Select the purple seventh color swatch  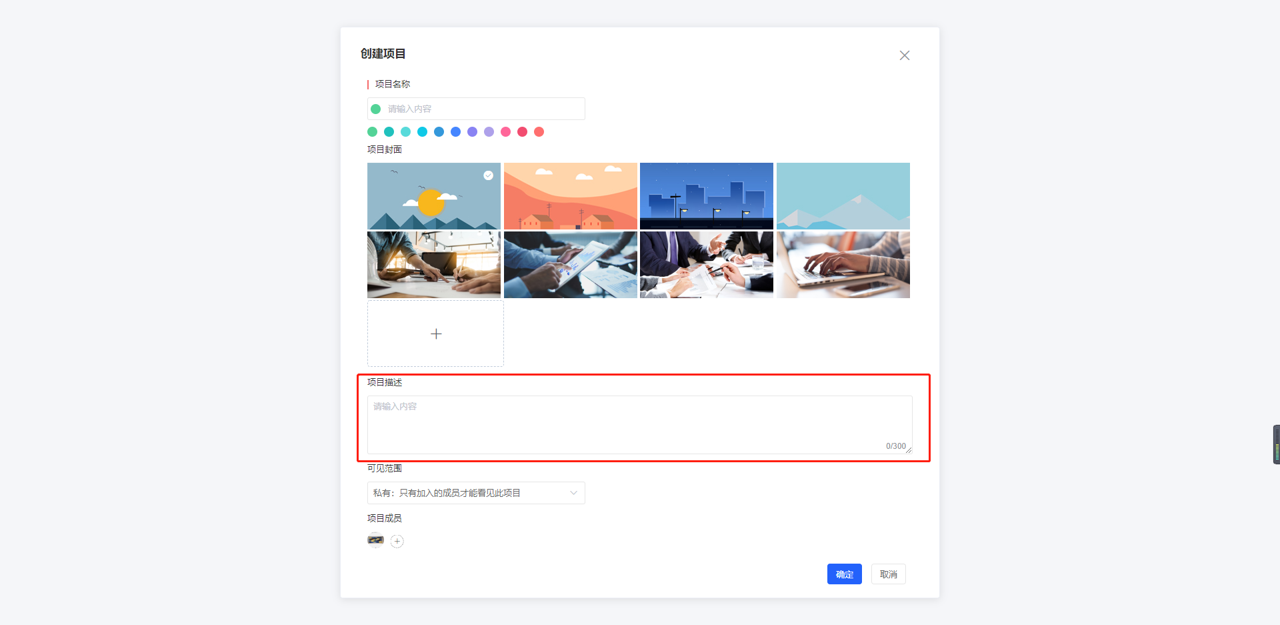click(473, 132)
